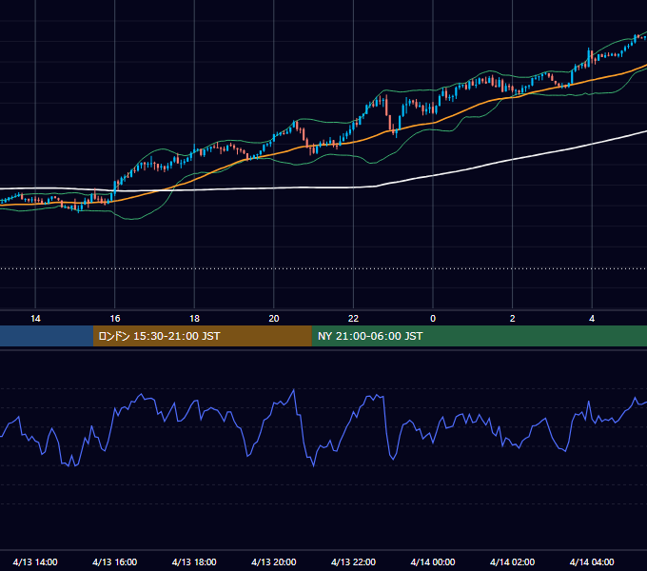Click the hour label 14 on price chart axis
The image size is (647, 571).
[x=35, y=319]
